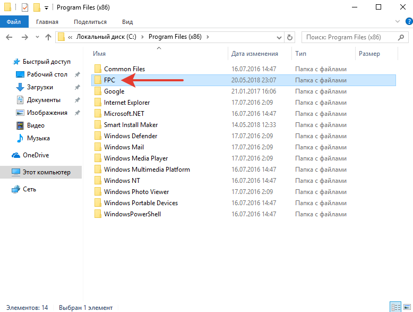Click the pin icon next to Изображения
Image resolution: width=413 pixels, height=312 pixels.
coord(77,113)
